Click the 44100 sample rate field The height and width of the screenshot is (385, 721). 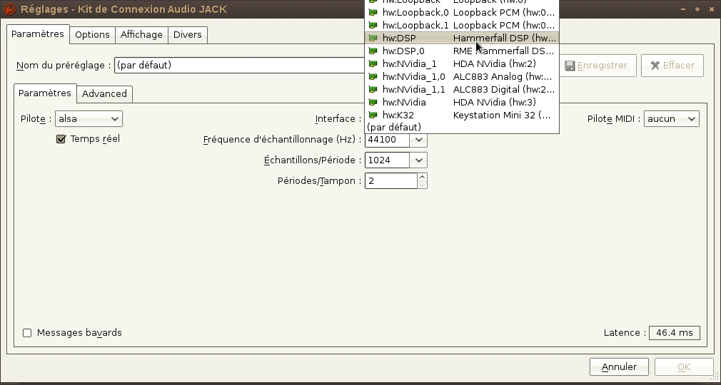coord(387,140)
